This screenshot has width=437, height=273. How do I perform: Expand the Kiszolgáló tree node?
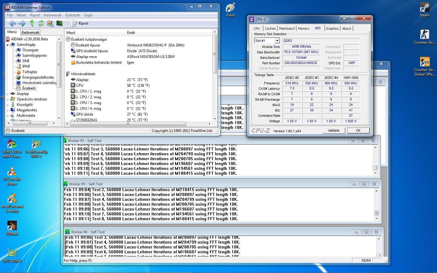(x=8, y=105)
